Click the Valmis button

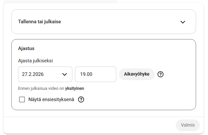pyautogui.click(x=188, y=125)
